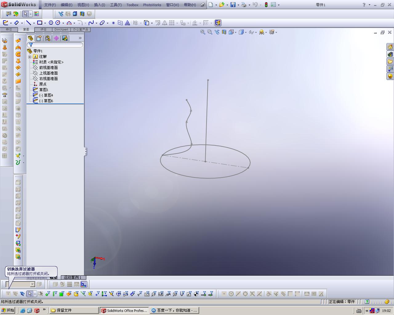The width and height of the screenshot is (394, 315).
Task: Open the SolidWorks Resources task pane tab
Action: [390, 47]
